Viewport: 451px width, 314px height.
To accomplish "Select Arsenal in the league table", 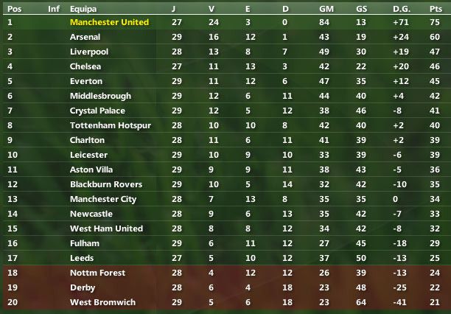I will (x=85, y=37).
